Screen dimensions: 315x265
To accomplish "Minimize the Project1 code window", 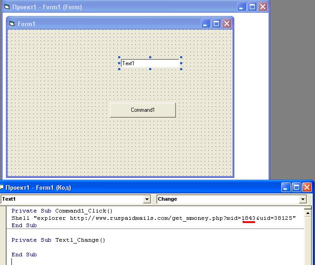I will pyautogui.click(x=286, y=187).
